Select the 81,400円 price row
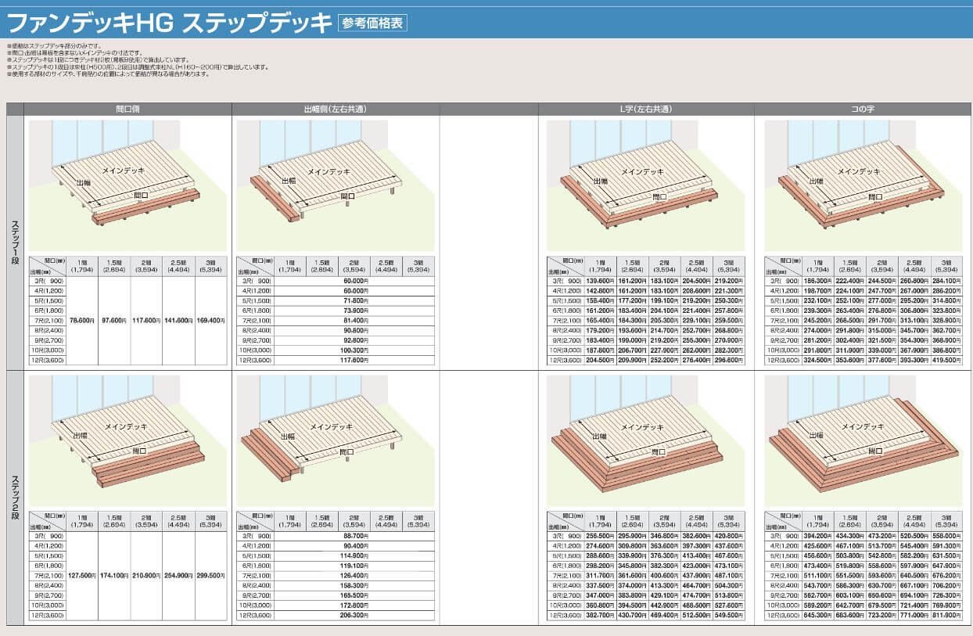 pos(354,320)
